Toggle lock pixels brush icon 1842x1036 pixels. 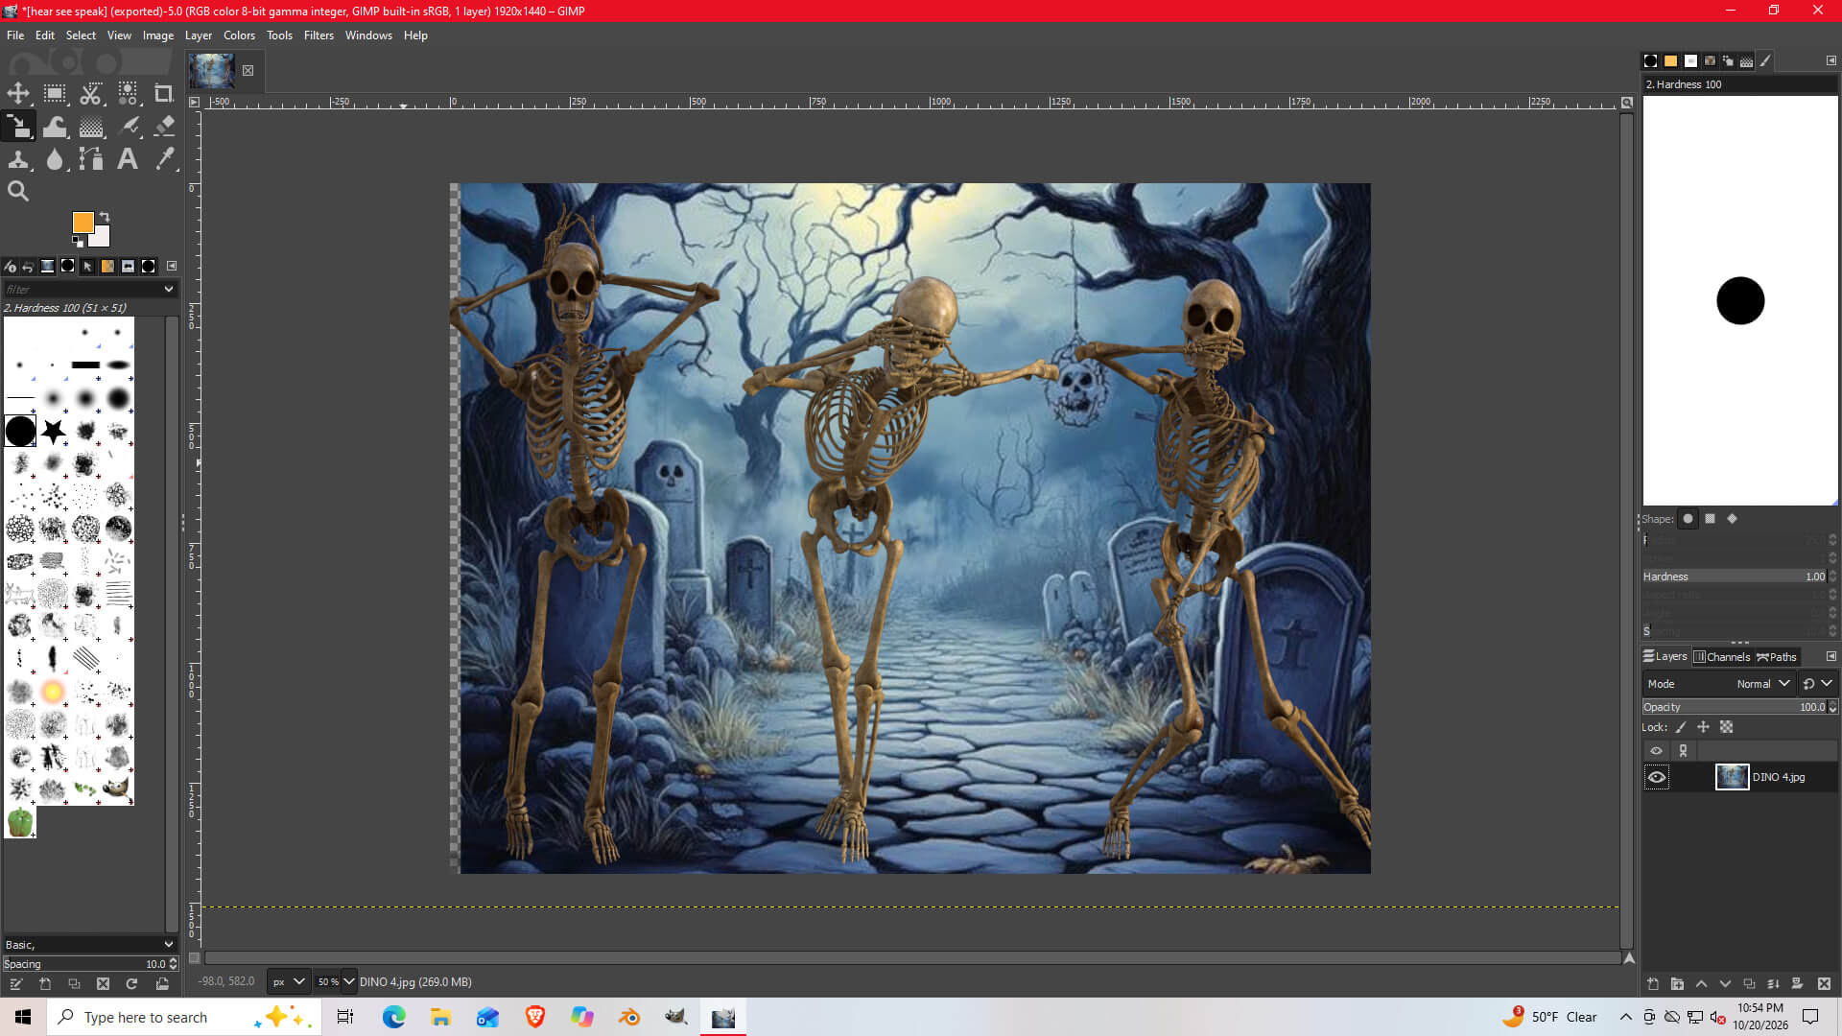1681,727
